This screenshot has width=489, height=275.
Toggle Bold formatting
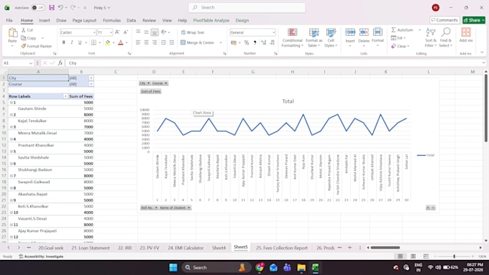click(63, 42)
